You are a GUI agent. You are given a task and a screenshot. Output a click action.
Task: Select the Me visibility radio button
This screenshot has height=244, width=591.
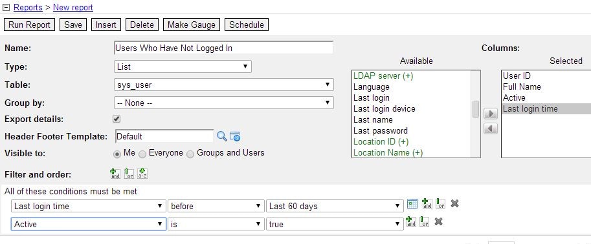[117, 154]
